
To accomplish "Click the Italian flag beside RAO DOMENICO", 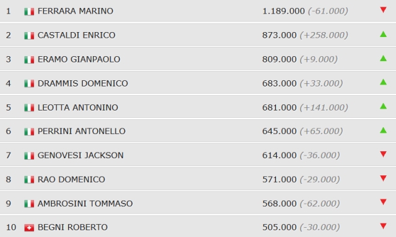I will point(29,180).
